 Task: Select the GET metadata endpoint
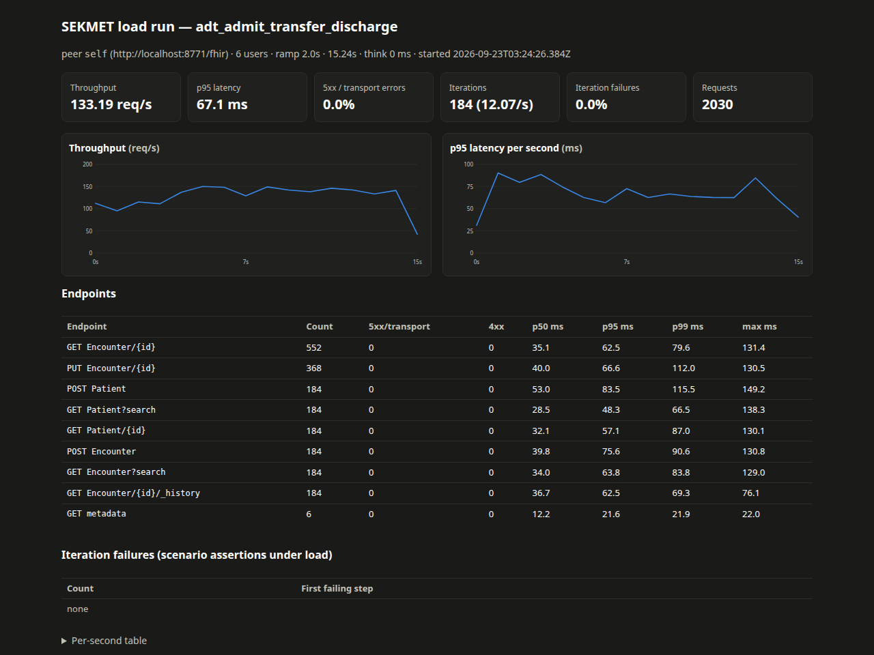96,514
